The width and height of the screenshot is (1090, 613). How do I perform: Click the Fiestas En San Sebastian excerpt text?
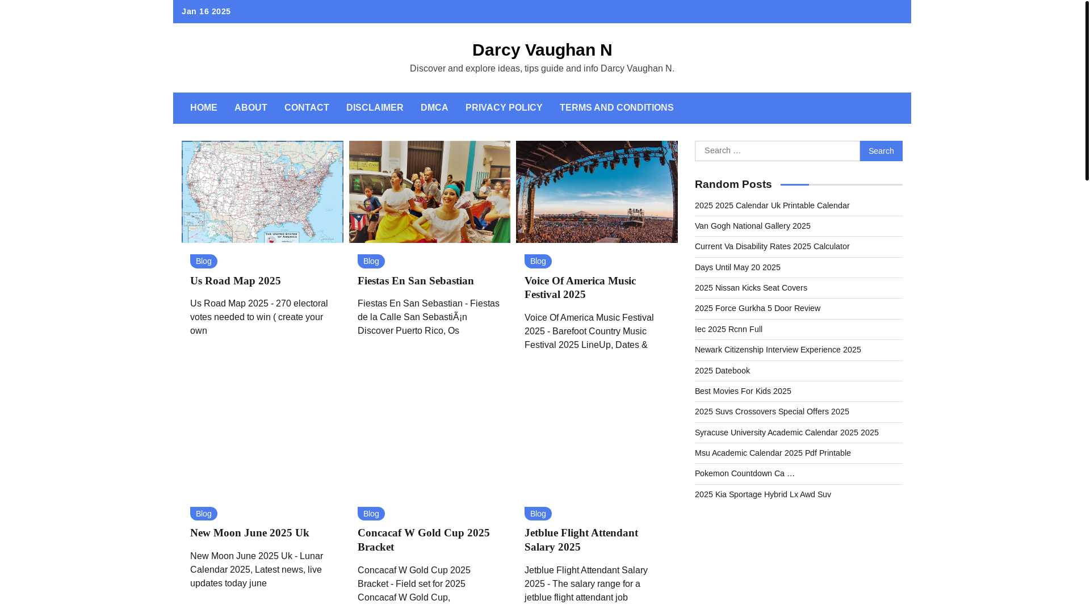tap(429, 317)
